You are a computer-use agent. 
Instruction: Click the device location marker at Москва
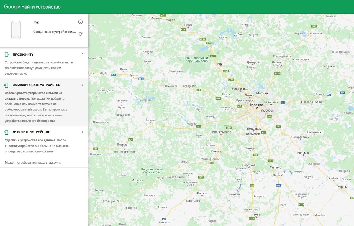(x=257, y=108)
